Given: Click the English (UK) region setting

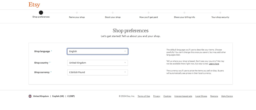Looking at the screenshot, I should pos(58,96).
